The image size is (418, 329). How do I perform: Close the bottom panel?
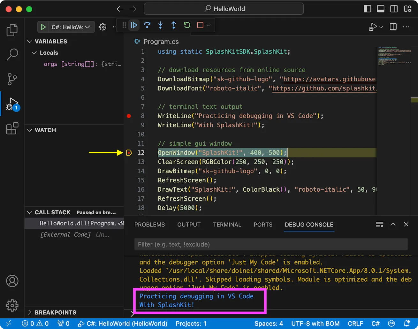coord(406,225)
